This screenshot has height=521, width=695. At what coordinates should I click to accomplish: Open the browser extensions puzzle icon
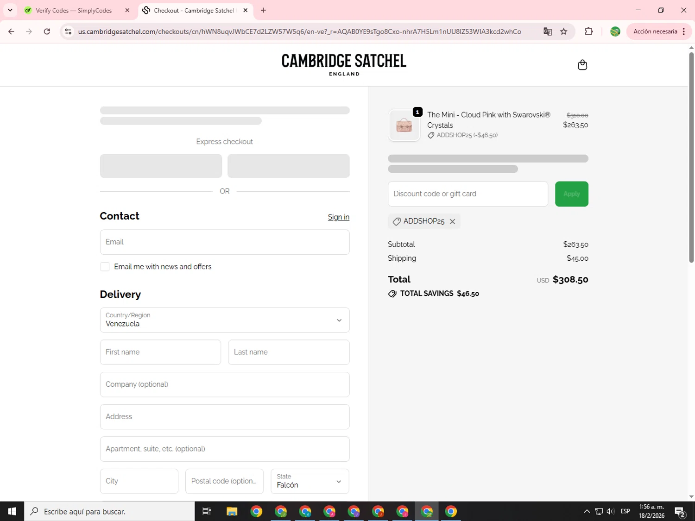(588, 31)
